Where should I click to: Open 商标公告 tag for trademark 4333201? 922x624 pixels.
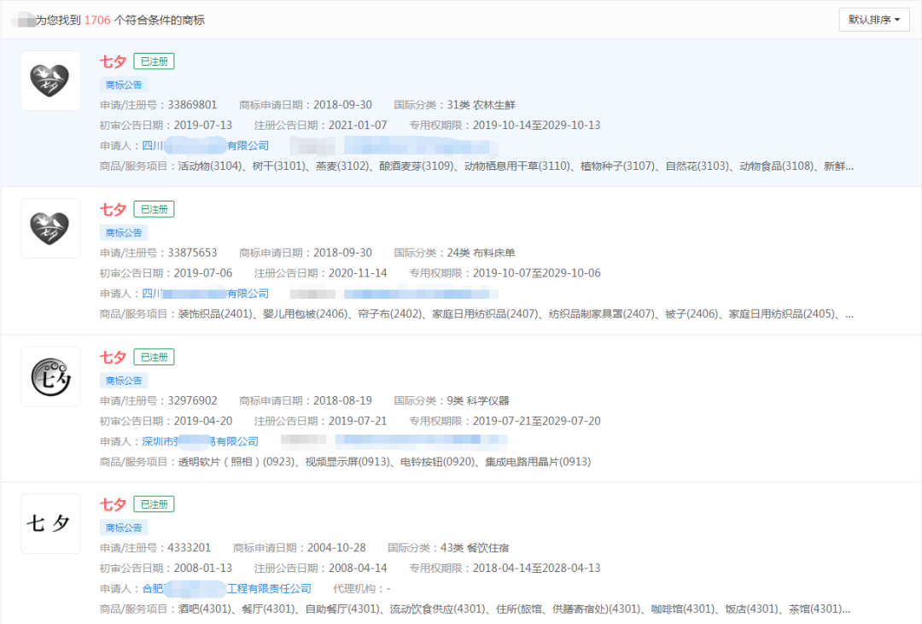124,528
